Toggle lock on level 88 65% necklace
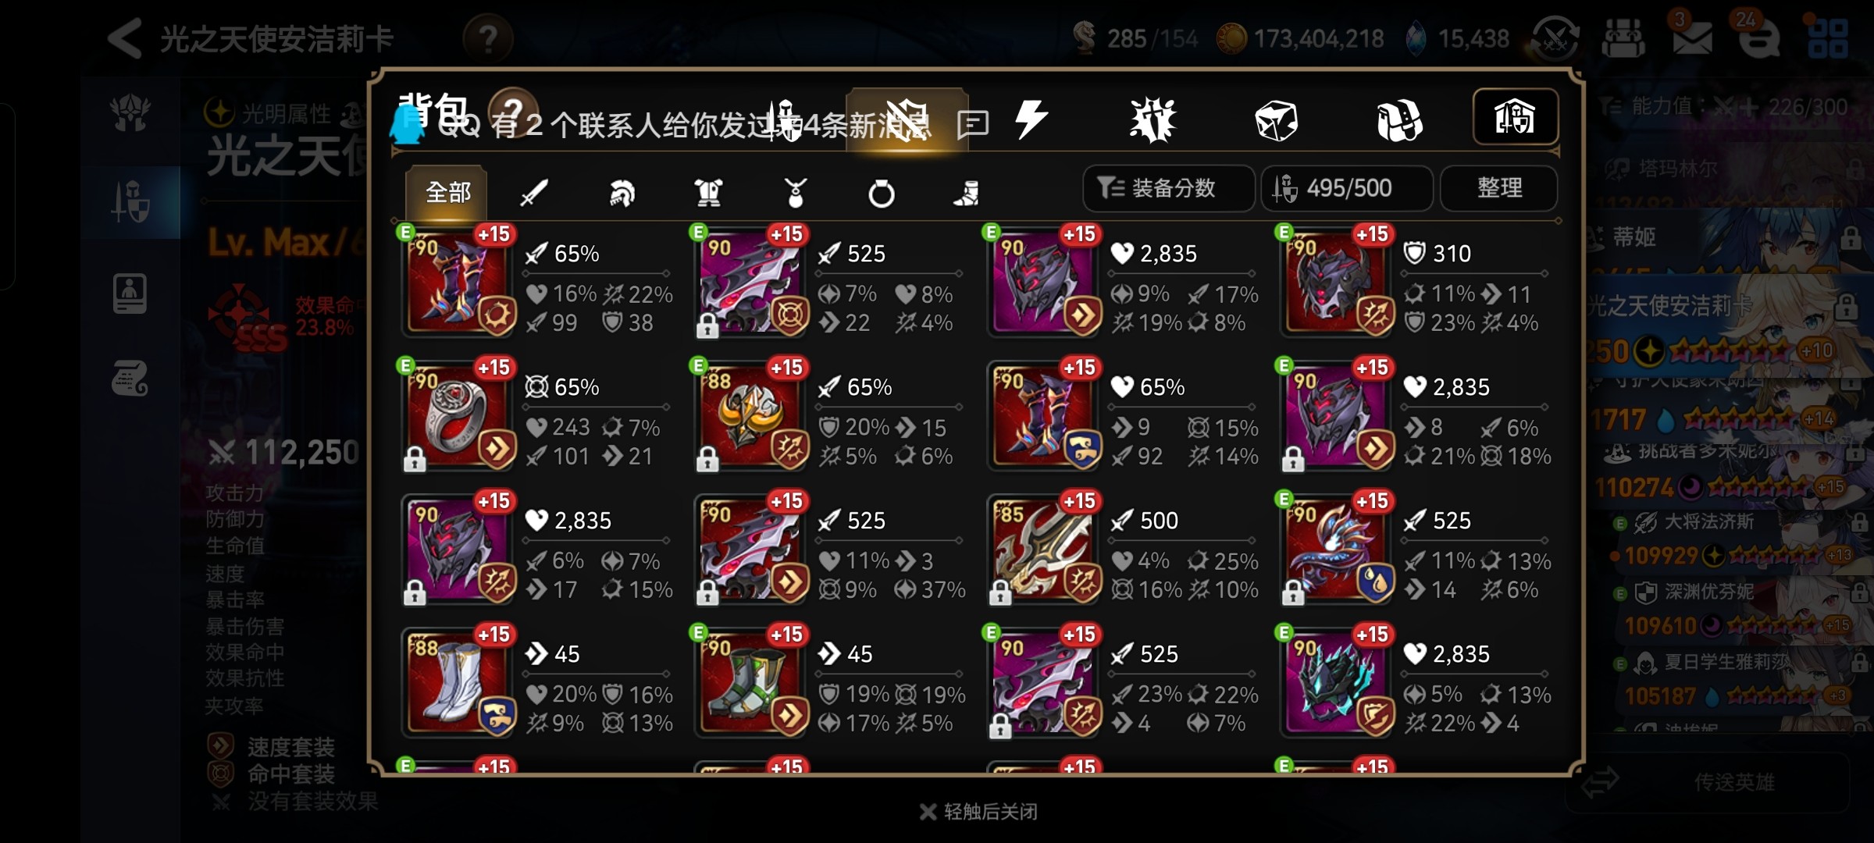Screen dimensions: 1874x843 tap(707, 461)
